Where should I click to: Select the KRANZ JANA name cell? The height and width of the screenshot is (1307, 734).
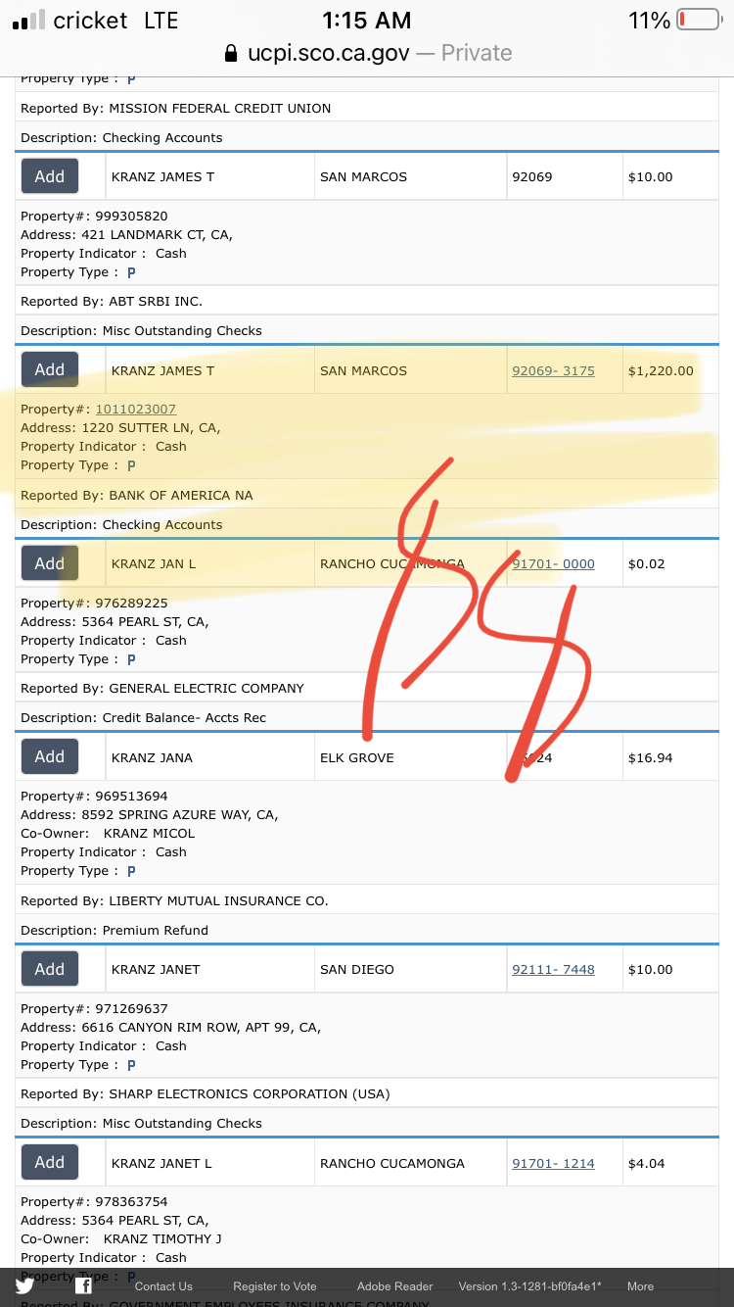point(209,758)
